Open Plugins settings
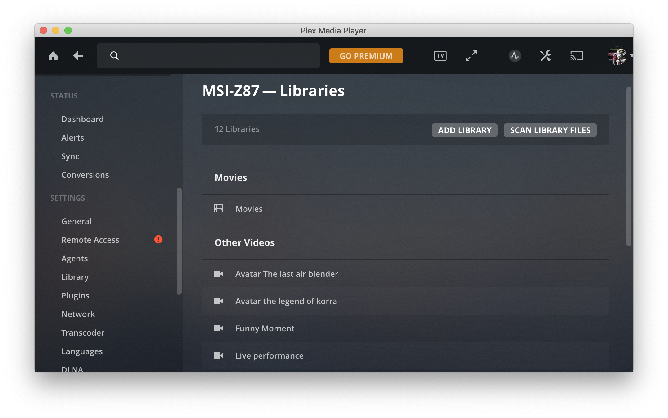Viewport: 668px width, 418px height. coord(75,296)
